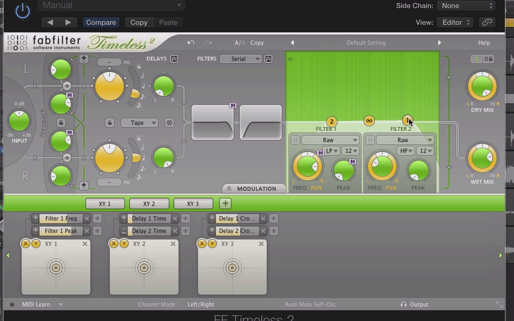
Task: Collapse filter display with double chevron
Action: 290,59
